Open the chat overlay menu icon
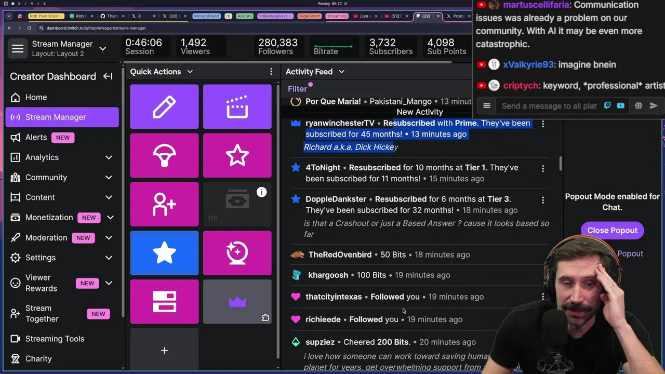Screen dimensions: 665x374 coord(487,106)
